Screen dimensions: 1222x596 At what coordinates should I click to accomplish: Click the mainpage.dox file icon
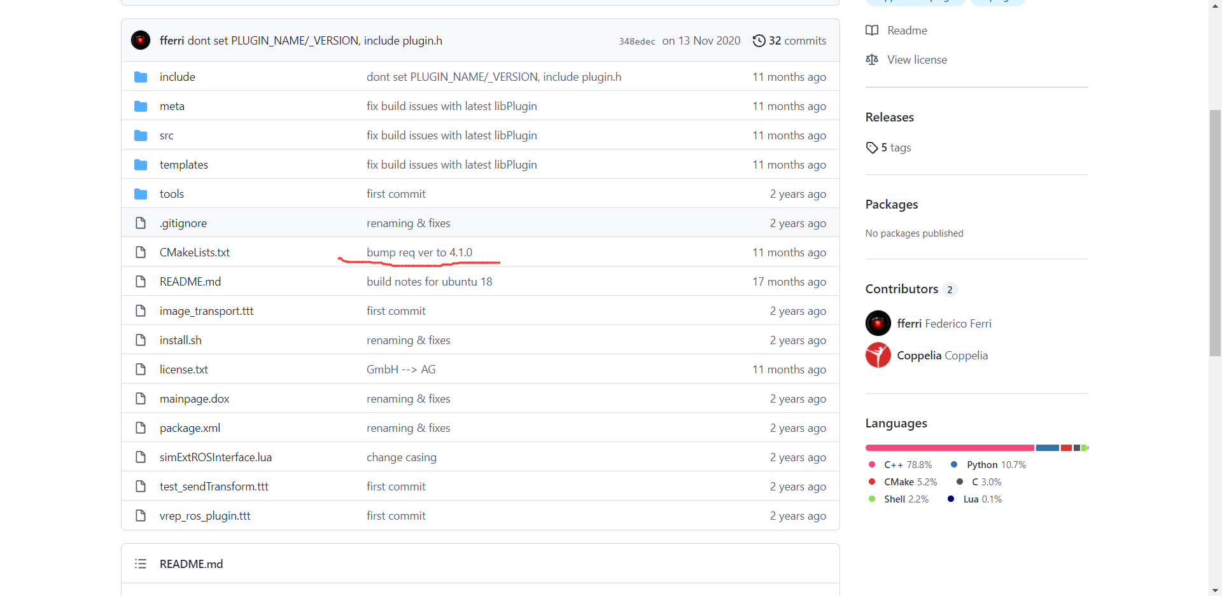point(141,399)
